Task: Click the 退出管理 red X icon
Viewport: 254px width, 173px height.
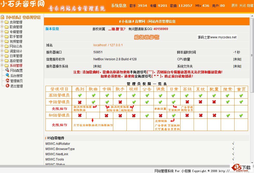Action: 8,86
